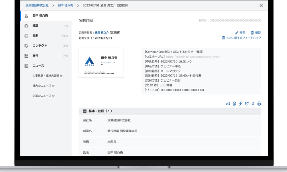Click the map location pin icon
This screenshot has width=287, height=172.
pos(253,104)
